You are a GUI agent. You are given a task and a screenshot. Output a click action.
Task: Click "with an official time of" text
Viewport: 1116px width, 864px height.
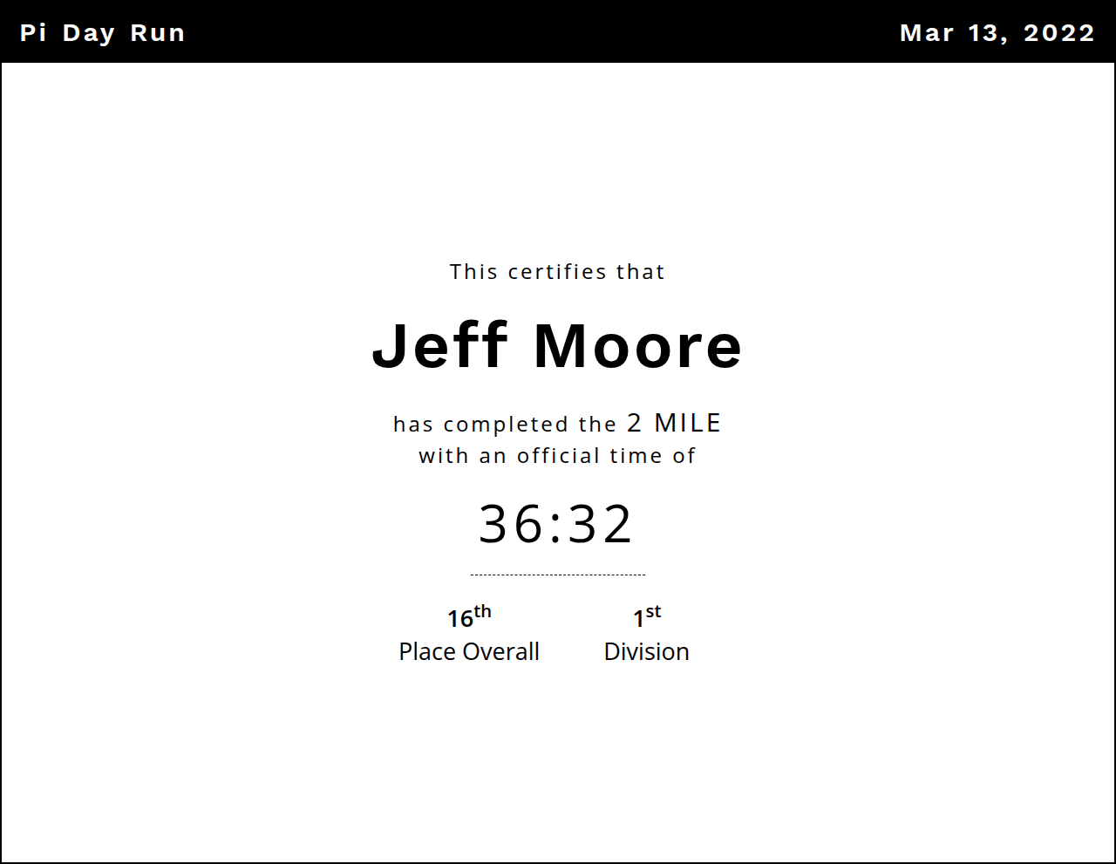click(557, 456)
